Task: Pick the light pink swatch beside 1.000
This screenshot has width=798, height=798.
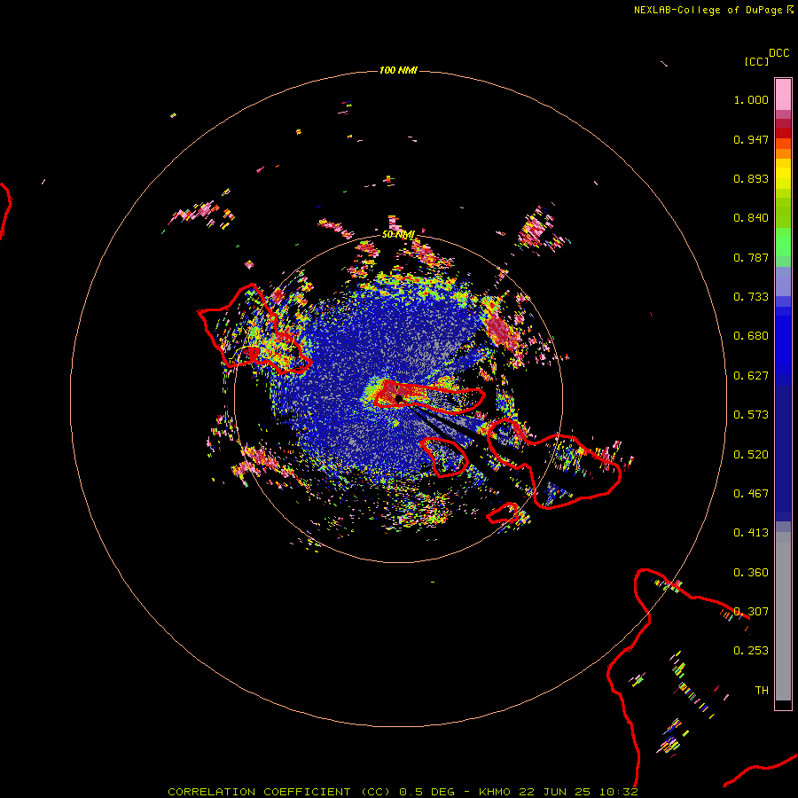Action: tap(783, 95)
